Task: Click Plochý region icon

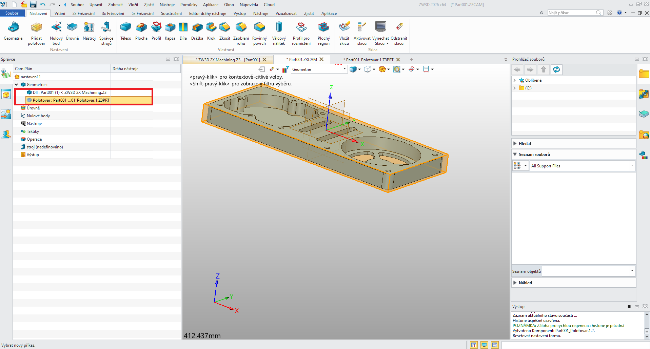Action: (323, 34)
